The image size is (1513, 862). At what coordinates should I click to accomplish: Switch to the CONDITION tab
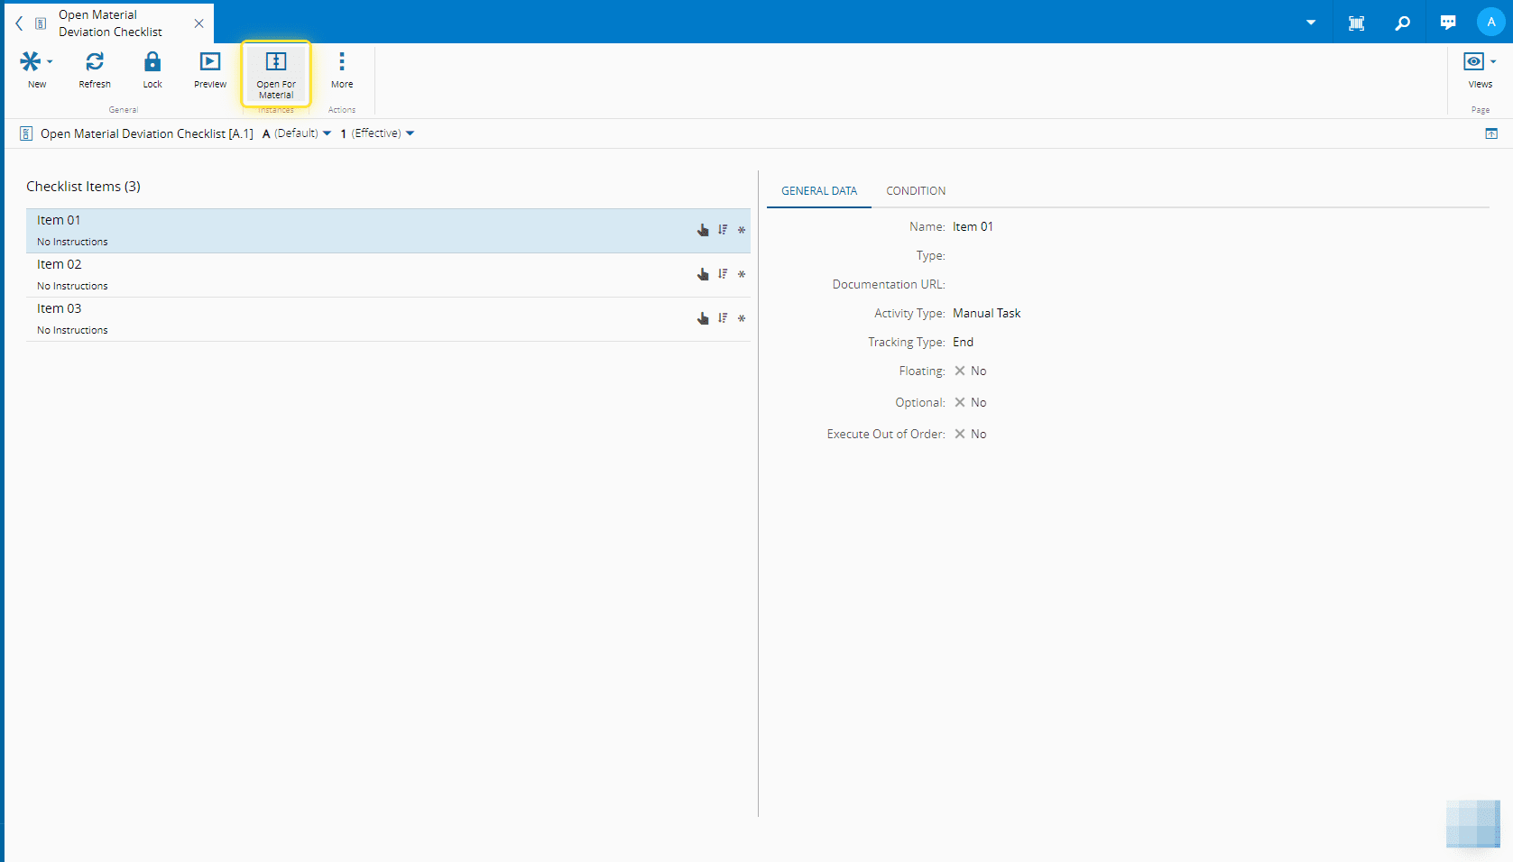916,191
